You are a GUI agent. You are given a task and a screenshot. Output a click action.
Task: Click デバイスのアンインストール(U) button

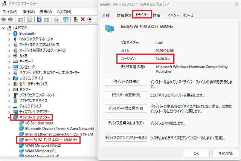tap(126, 138)
